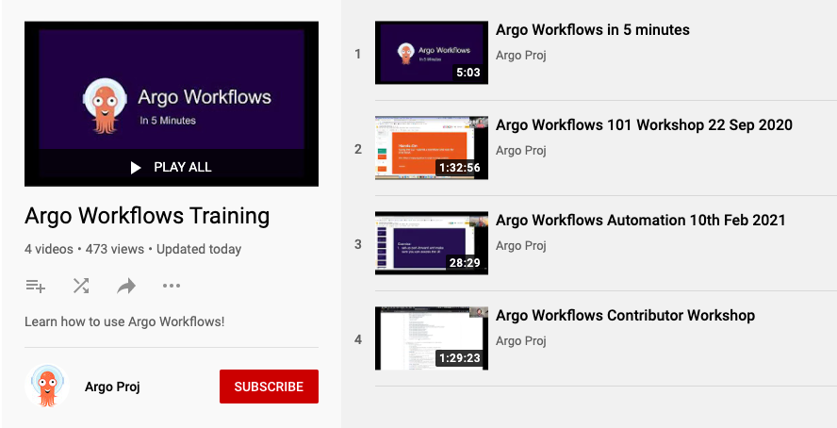837x428 pixels.
Task: Click "4 videos • 473 views • Updated today"
Action: tap(133, 249)
